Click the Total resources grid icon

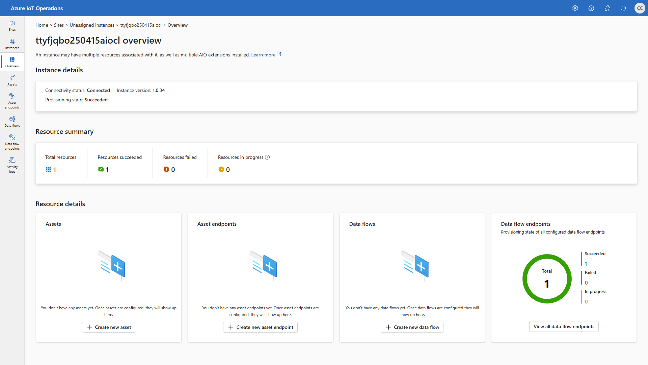coord(49,169)
